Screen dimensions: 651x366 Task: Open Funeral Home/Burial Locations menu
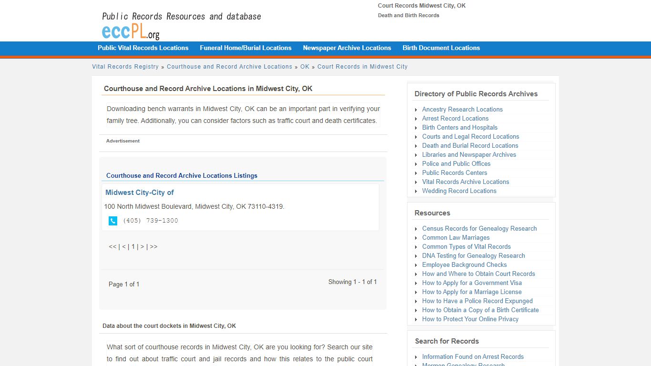[x=245, y=48]
